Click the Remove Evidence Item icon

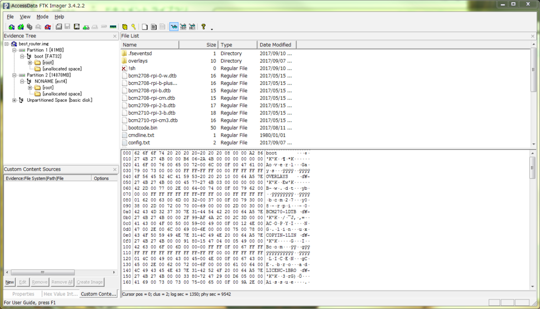38,27
